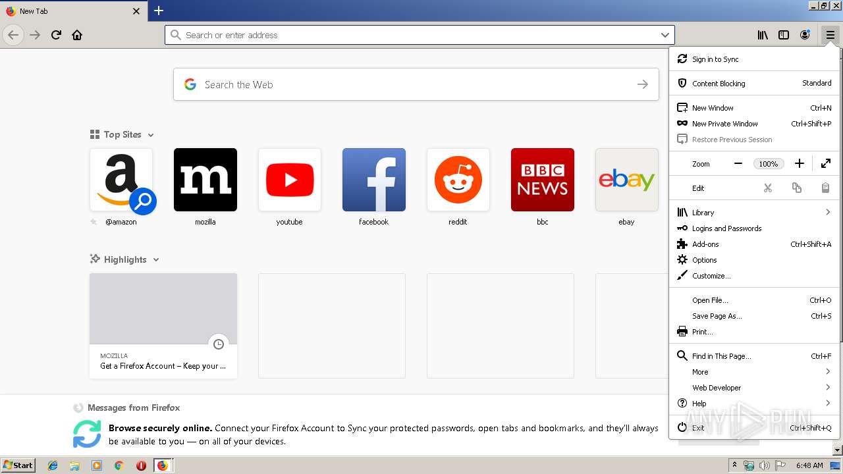Click the Forward navigation arrow
843x474 pixels.
pyautogui.click(x=35, y=35)
